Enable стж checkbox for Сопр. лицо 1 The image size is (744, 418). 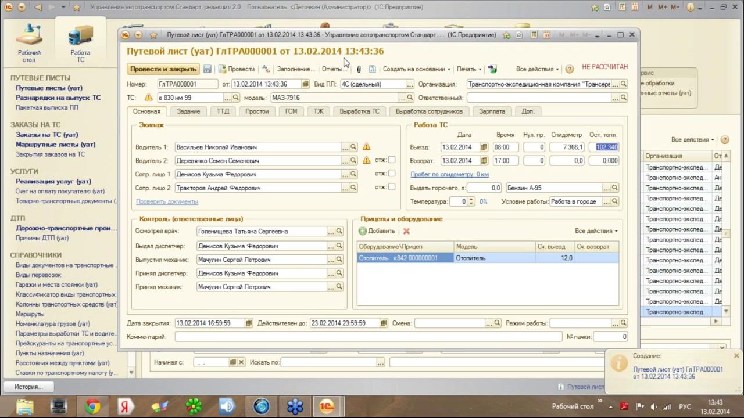392,174
